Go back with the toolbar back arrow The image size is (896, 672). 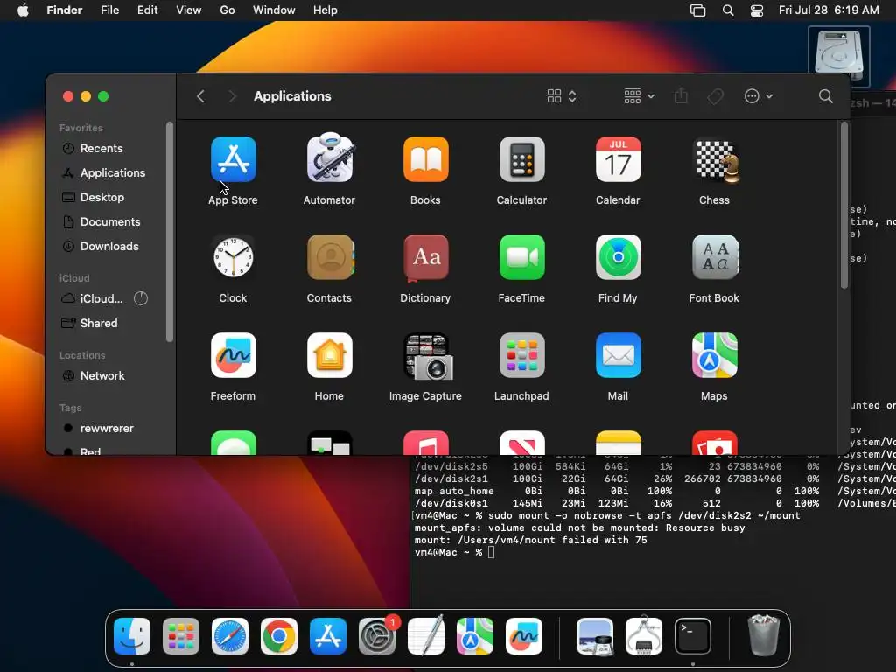(200, 96)
